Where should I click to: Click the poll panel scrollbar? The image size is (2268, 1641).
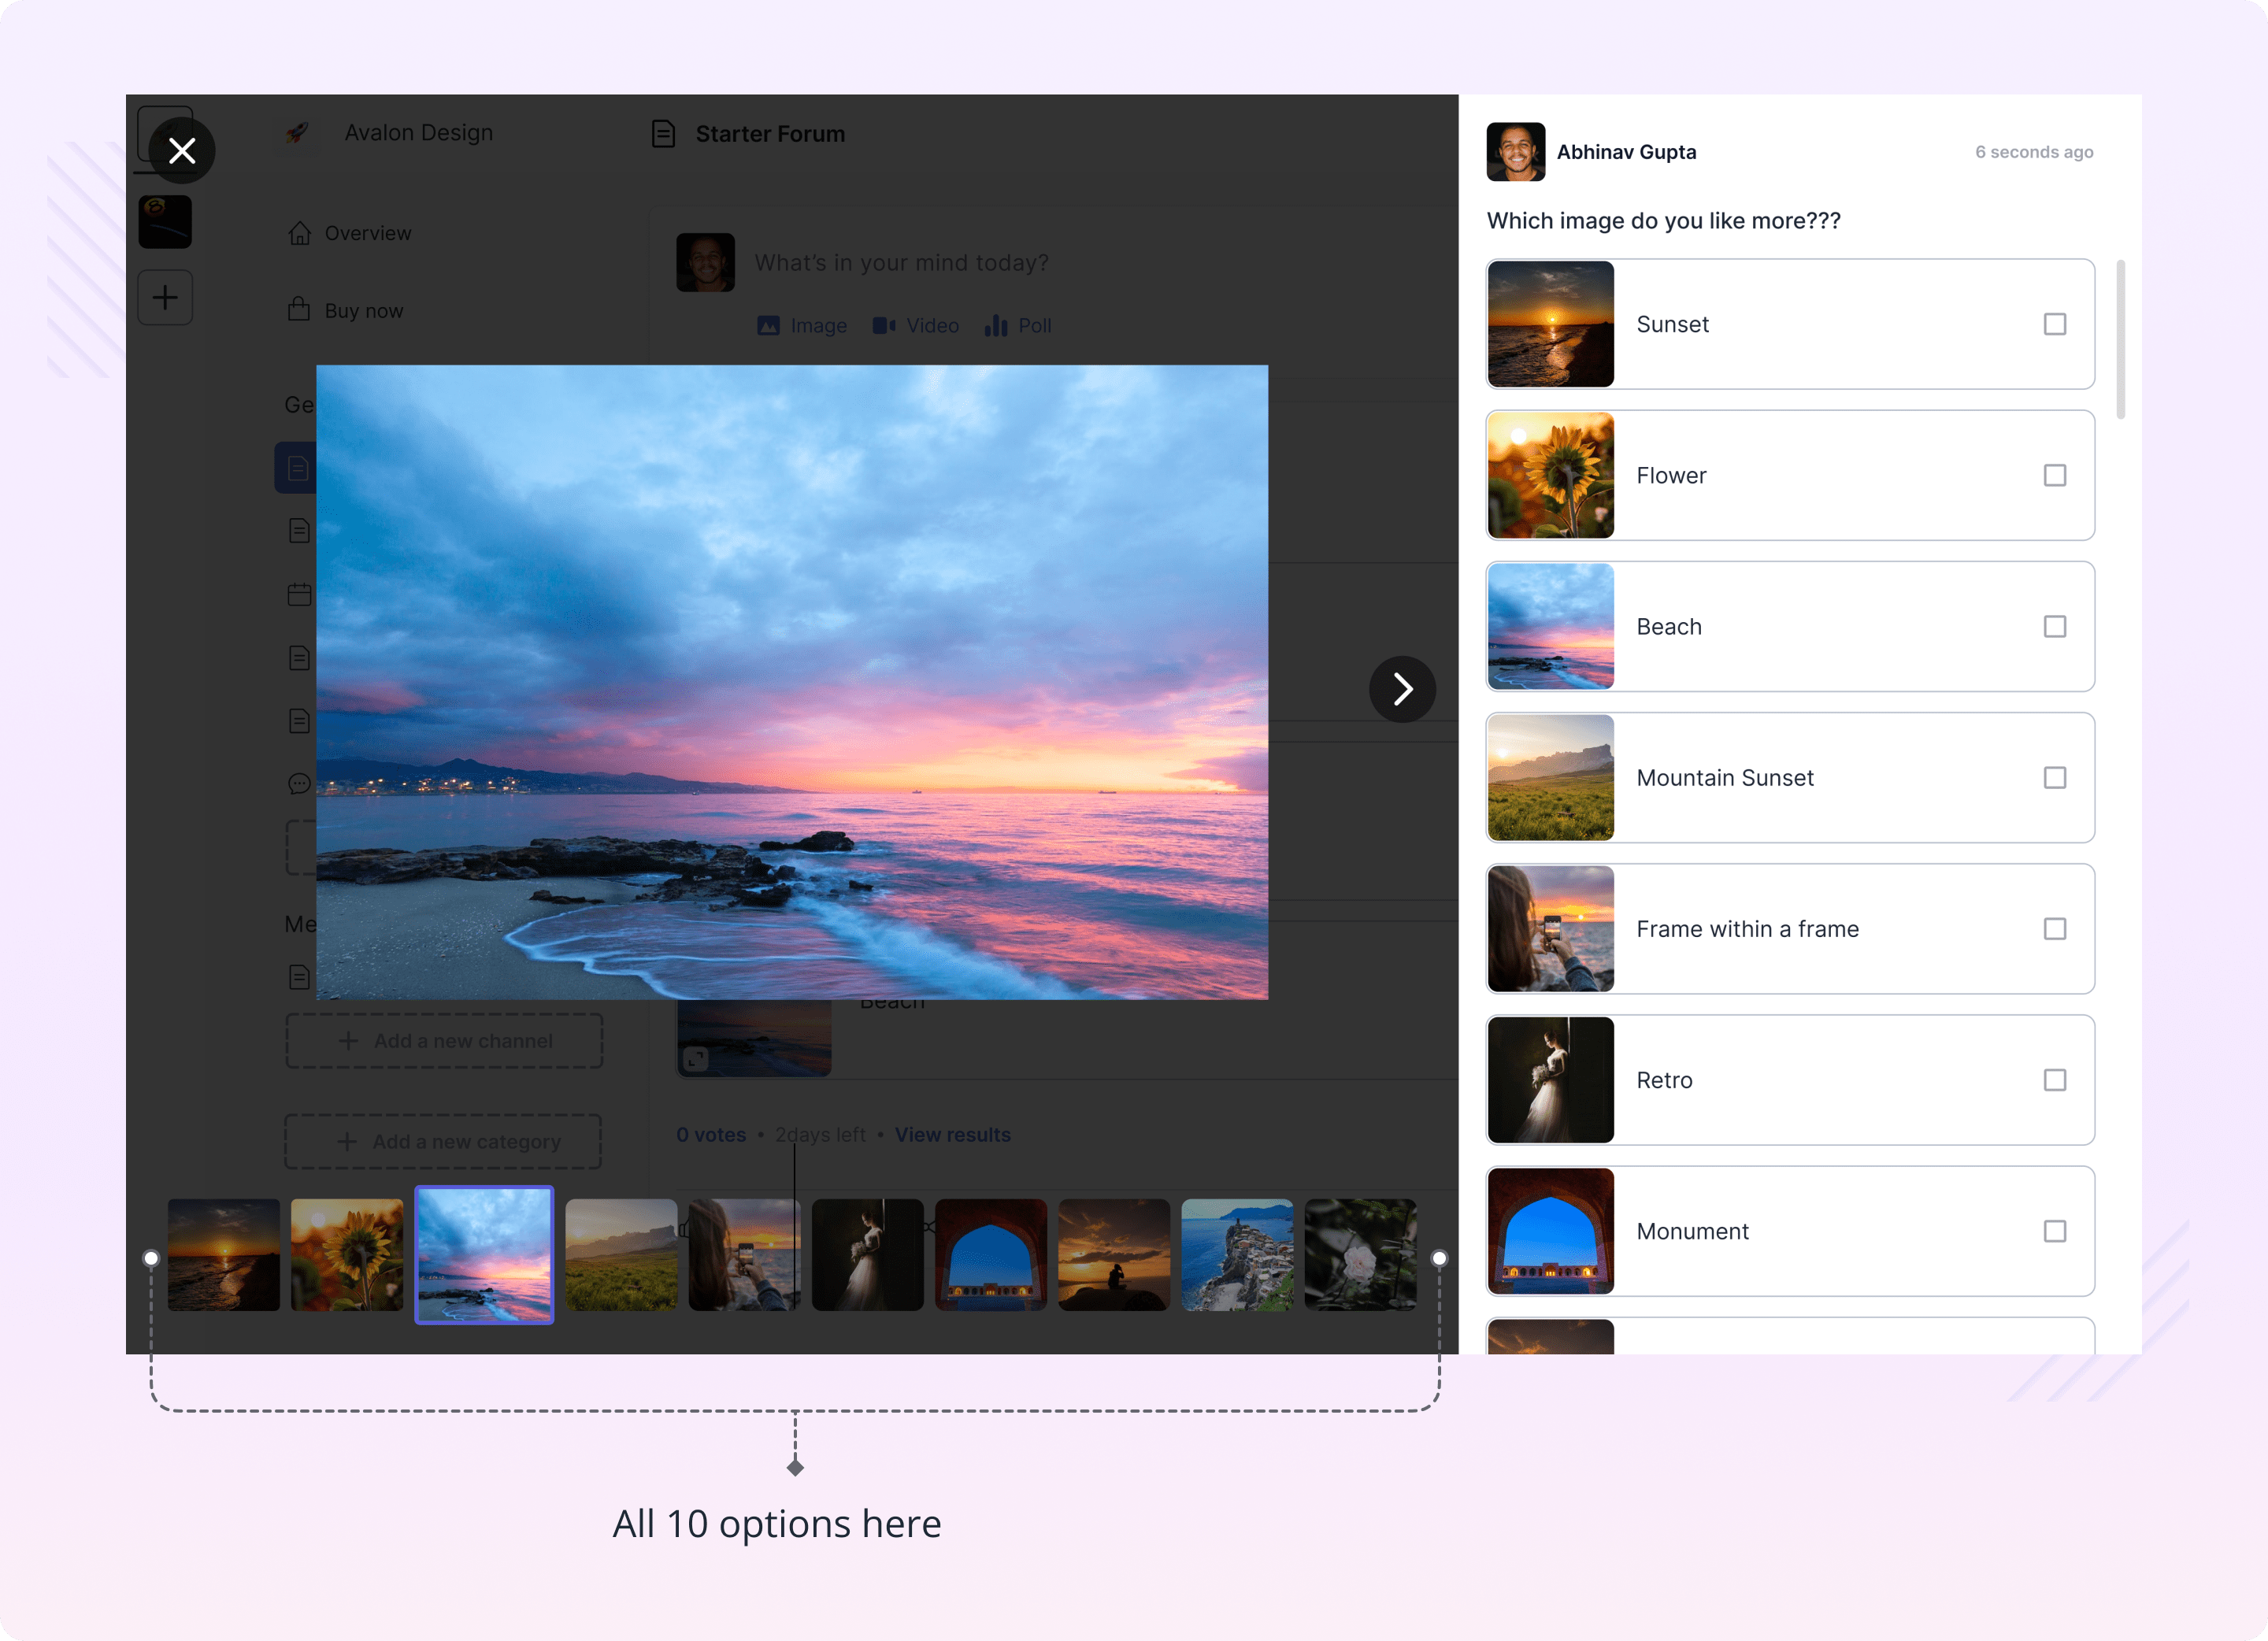[2120, 340]
